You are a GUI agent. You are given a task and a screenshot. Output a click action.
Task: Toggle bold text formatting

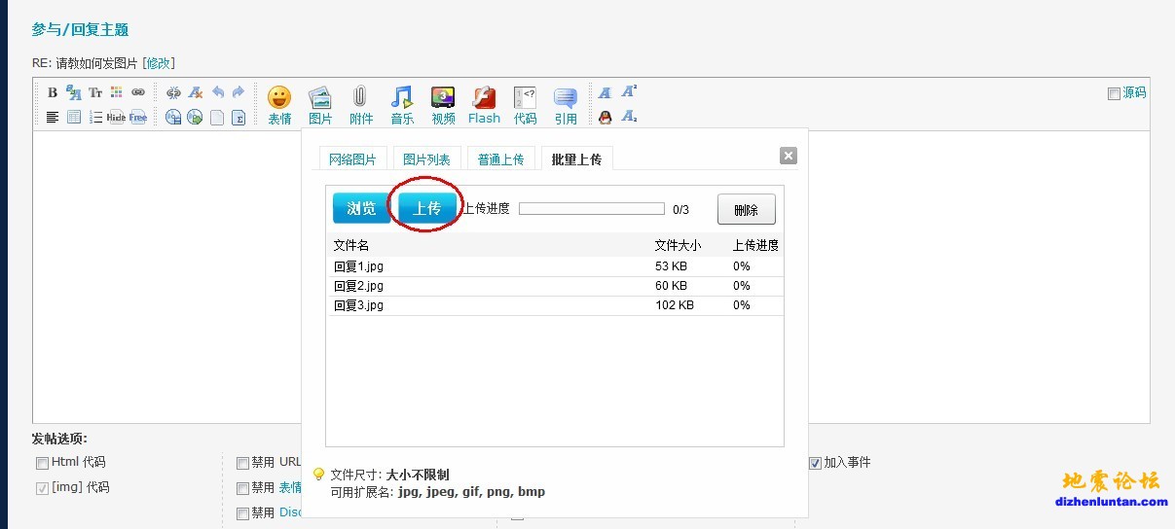coord(53,92)
